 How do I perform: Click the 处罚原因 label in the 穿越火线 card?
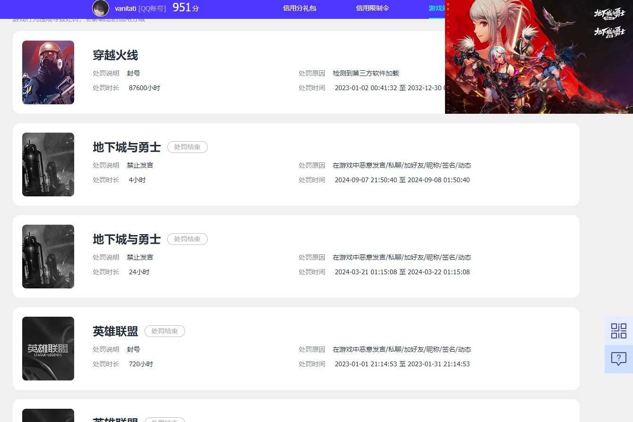312,73
